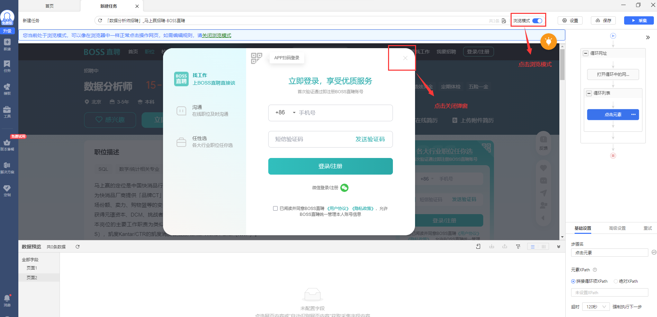Image resolution: width=657 pixels, height=317 pixels.
Task: Click the 升级 upgrade button
Action: tap(7, 31)
